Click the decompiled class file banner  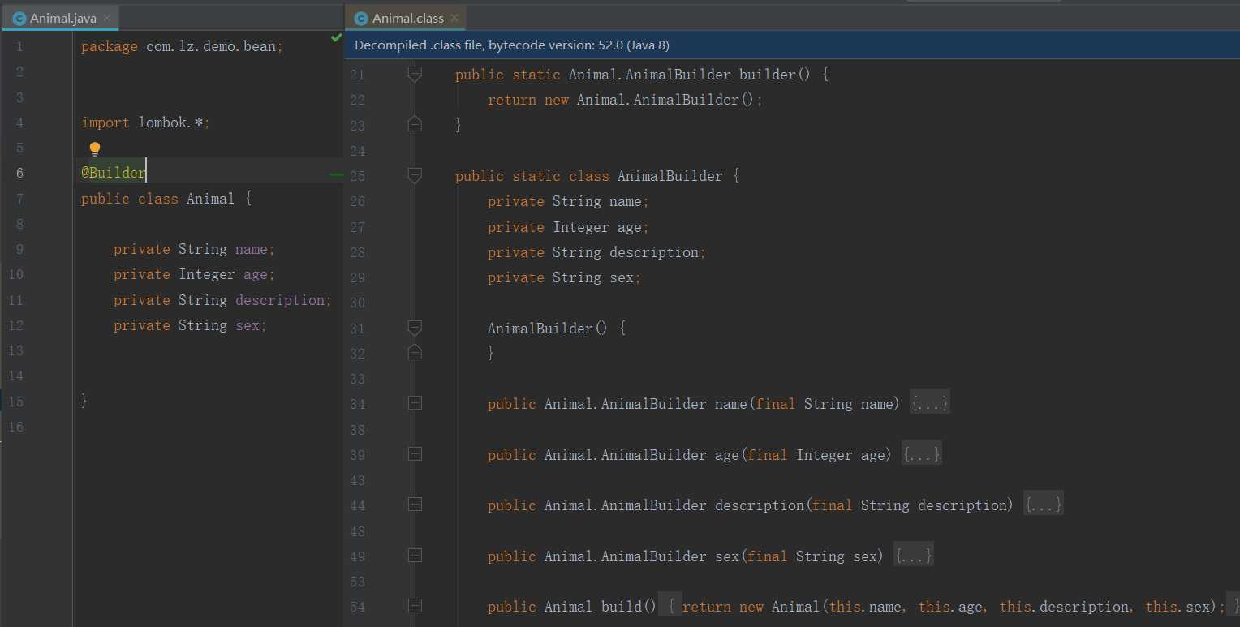point(792,45)
